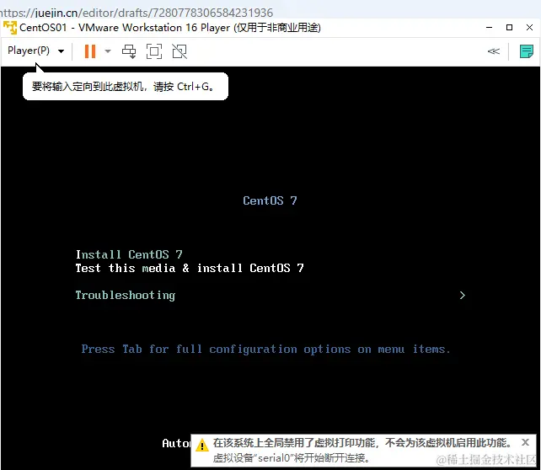Viewport: 541px width, 470px height.
Task: Minimize the VMware Player window
Action: tap(489, 28)
